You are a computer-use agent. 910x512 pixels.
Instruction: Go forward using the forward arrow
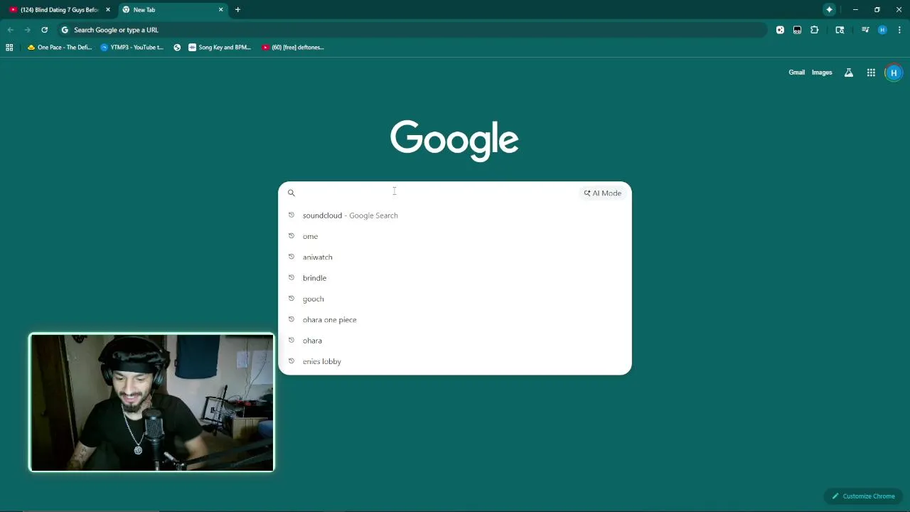point(27,30)
